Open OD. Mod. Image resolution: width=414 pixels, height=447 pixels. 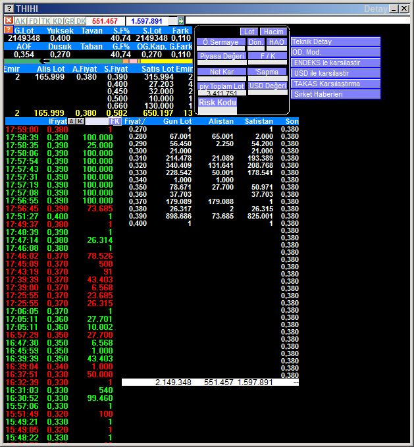[x=336, y=52]
